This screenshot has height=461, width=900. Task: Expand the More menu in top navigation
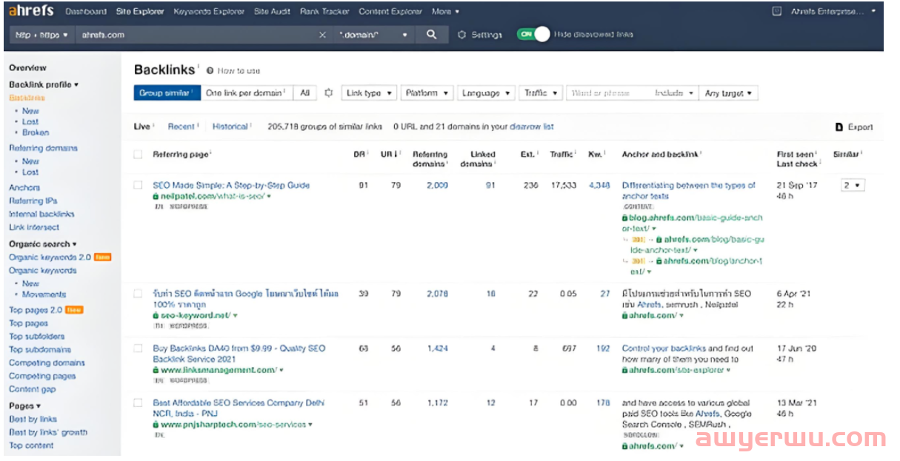445,12
